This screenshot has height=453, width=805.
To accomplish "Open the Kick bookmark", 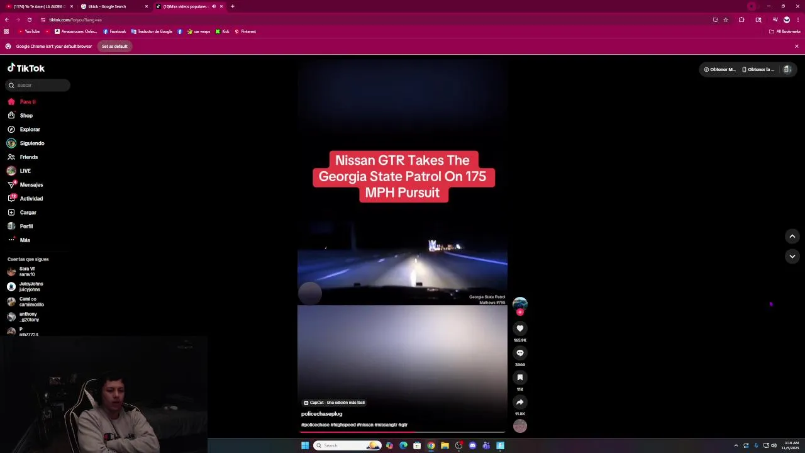I will [x=223, y=31].
